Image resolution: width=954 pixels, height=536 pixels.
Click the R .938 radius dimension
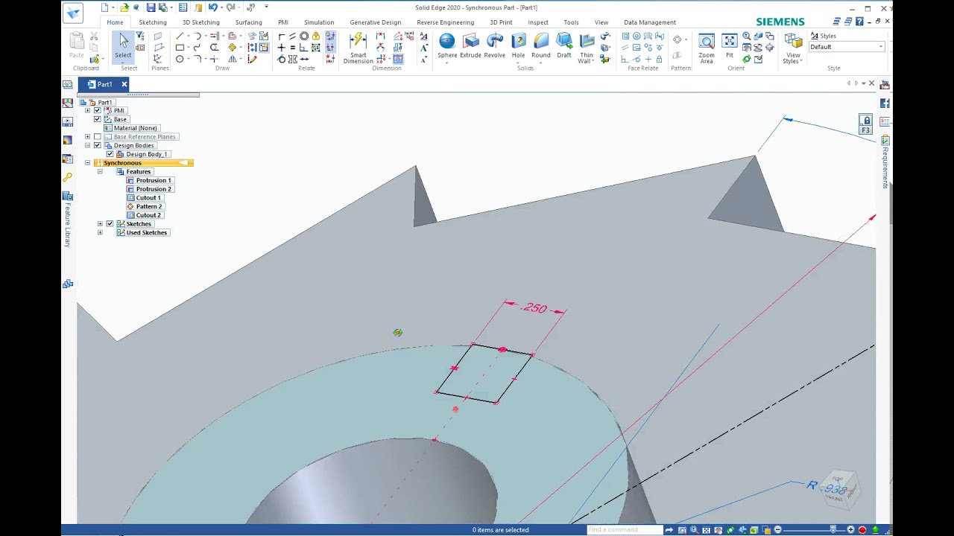[827, 488]
